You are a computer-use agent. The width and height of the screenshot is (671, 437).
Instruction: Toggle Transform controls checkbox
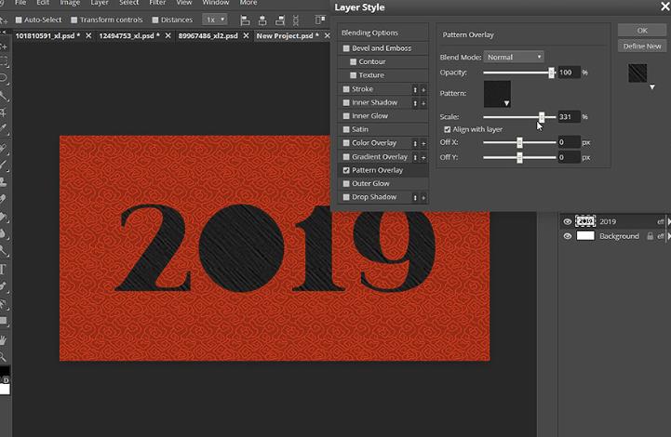coord(74,20)
